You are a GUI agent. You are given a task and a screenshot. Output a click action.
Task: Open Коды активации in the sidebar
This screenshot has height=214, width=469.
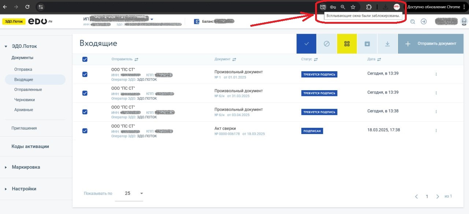point(30,146)
